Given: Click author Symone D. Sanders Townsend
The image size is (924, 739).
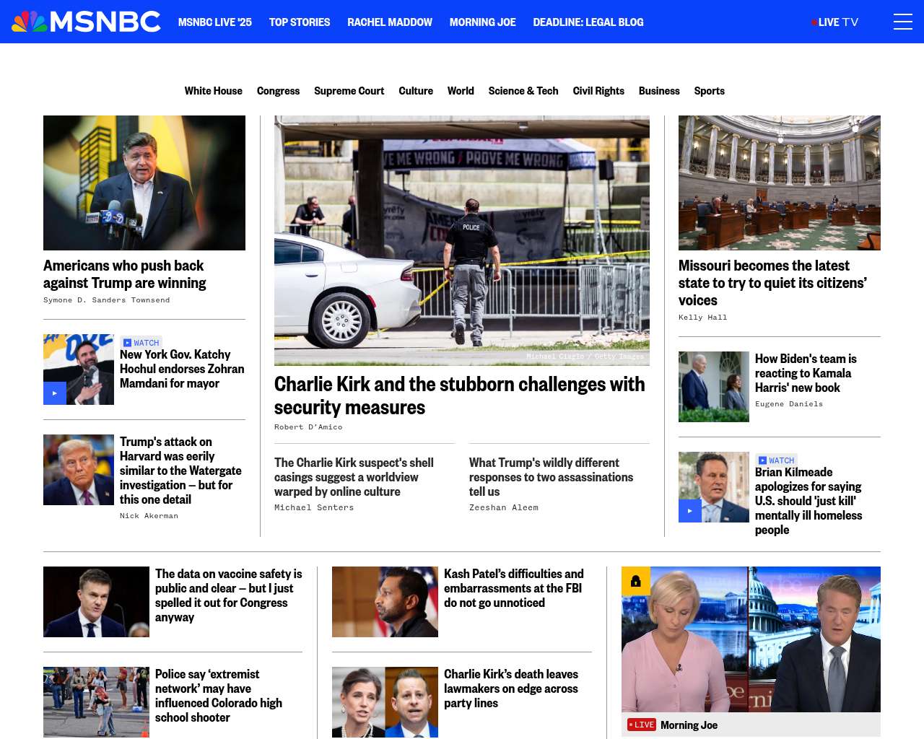Looking at the screenshot, I should tap(107, 300).
